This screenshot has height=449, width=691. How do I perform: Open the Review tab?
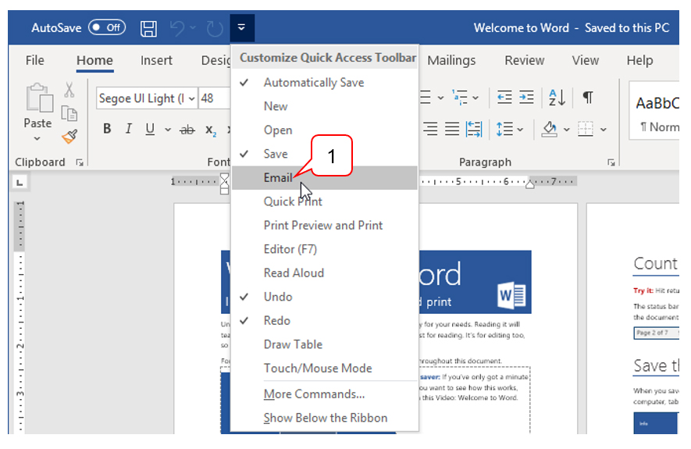[x=525, y=60]
